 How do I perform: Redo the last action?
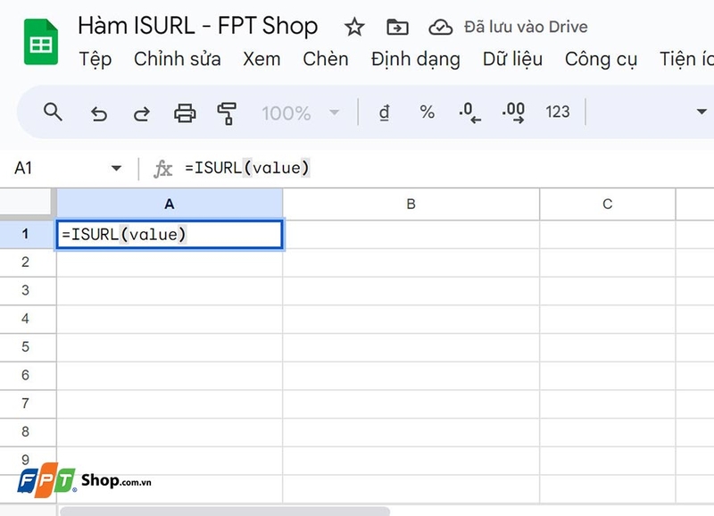pyautogui.click(x=141, y=113)
